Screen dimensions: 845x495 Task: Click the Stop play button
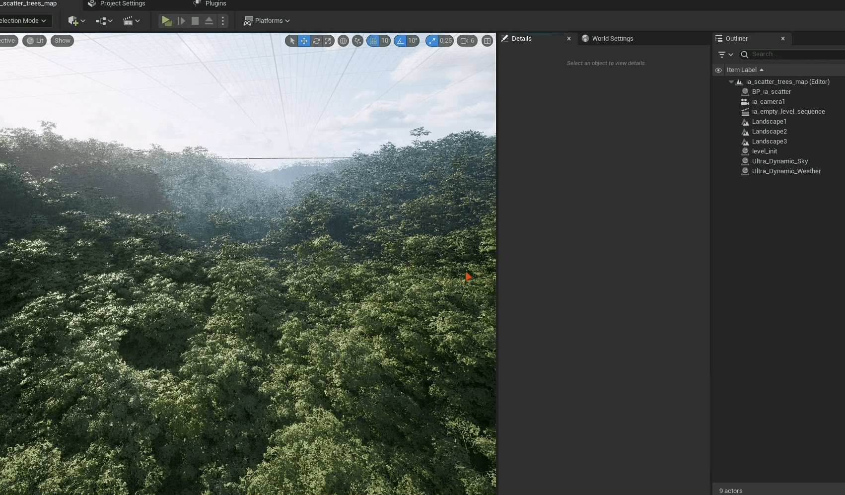195,21
